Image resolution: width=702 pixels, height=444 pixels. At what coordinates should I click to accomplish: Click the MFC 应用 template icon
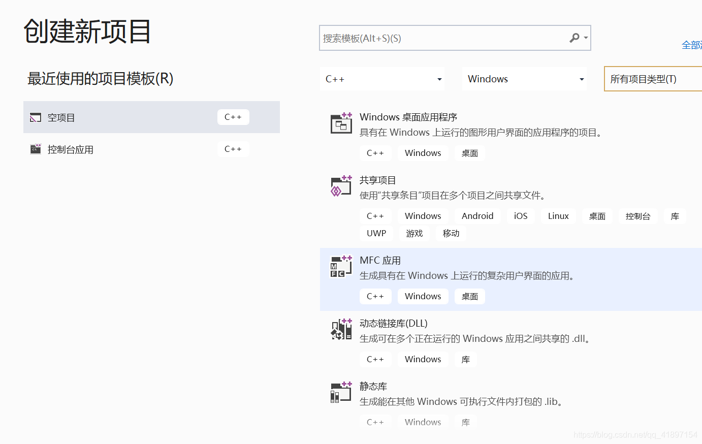coord(341,266)
